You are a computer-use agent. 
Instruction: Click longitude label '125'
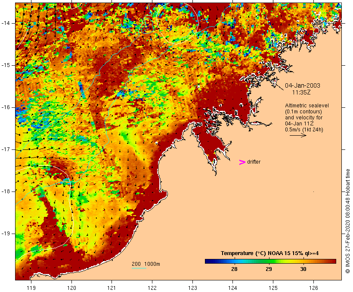(x=273, y=288)
